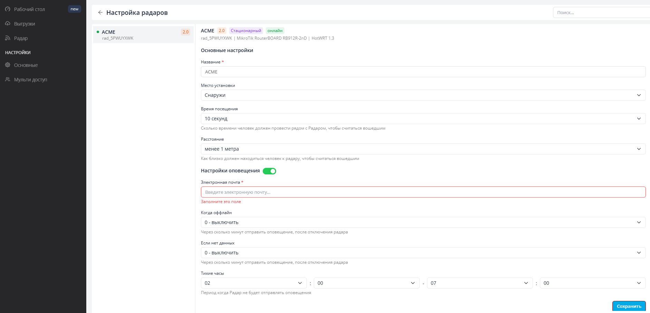This screenshot has width=650, height=313.
Task: Open Если нет данных dropdown
Action: click(x=423, y=253)
